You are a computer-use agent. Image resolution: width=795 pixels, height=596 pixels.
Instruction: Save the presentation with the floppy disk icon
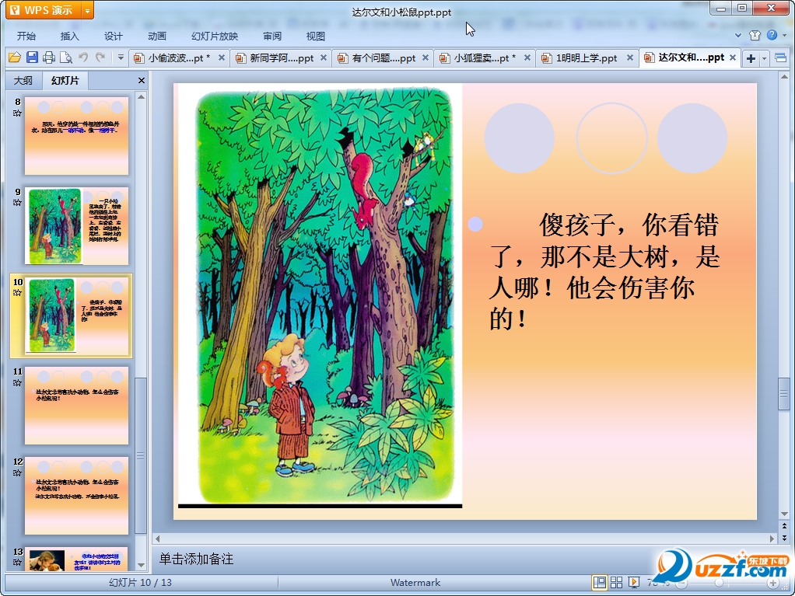point(32,58)
